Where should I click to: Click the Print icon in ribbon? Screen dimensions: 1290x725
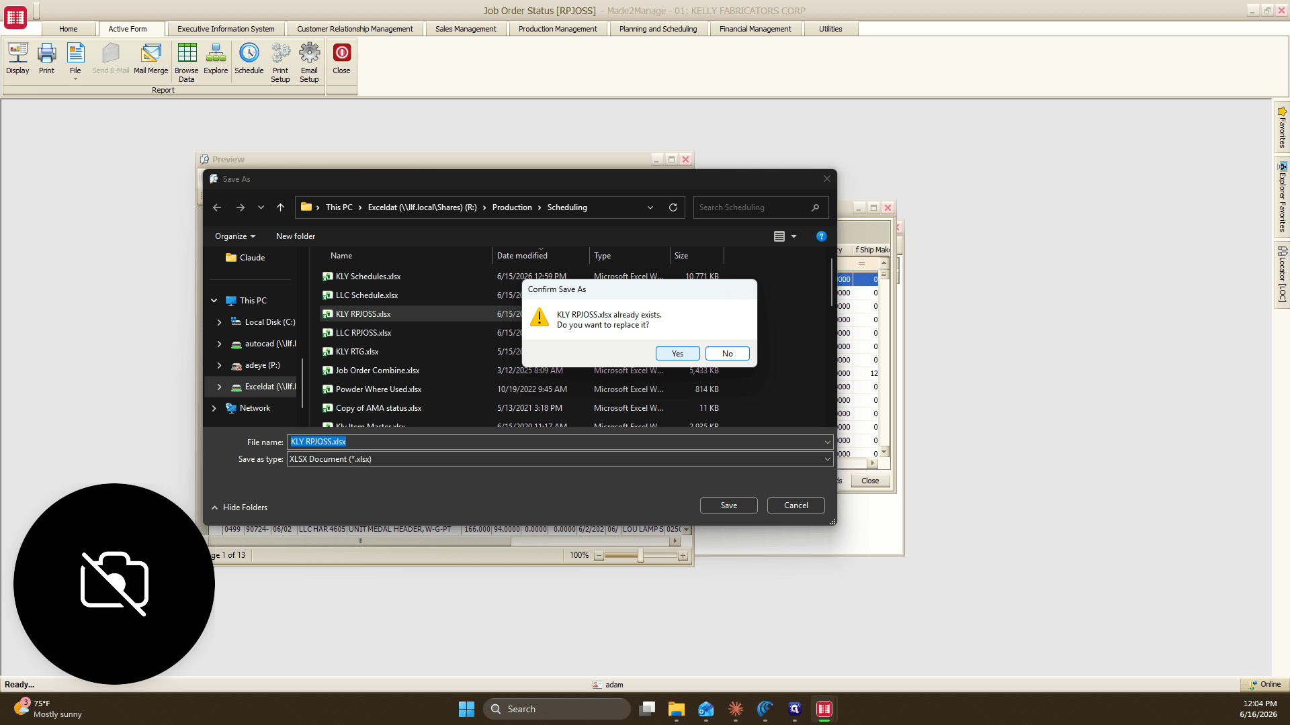click(46, 58)
